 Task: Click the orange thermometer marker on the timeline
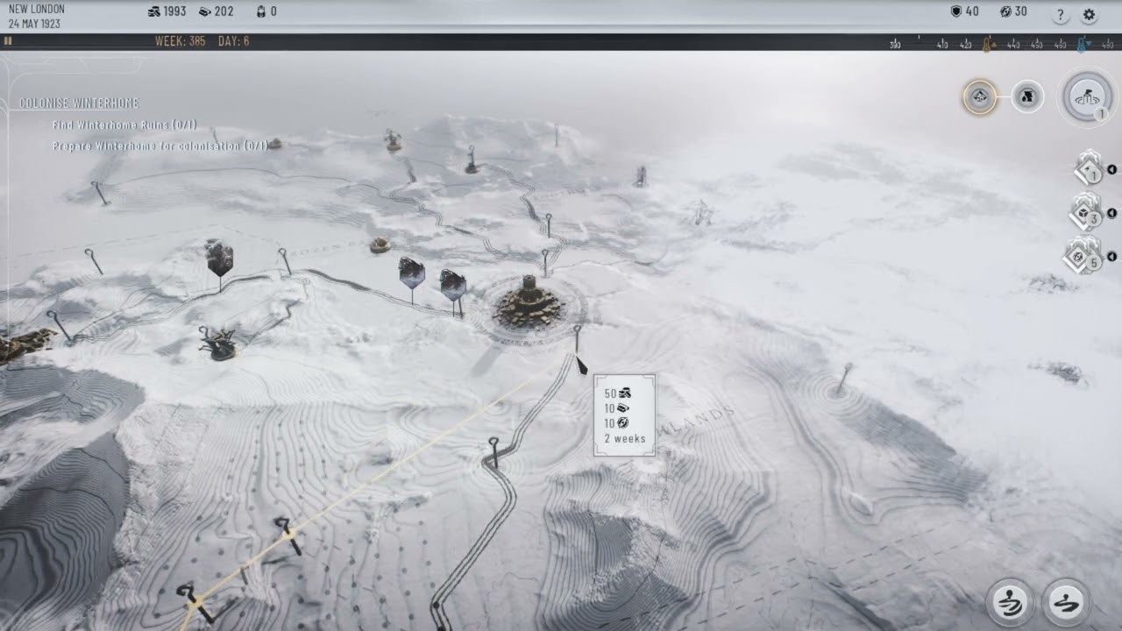tap(986, 44)
